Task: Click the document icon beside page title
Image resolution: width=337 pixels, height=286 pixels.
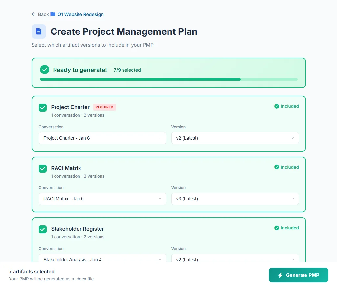Action: tap(39, 31)
